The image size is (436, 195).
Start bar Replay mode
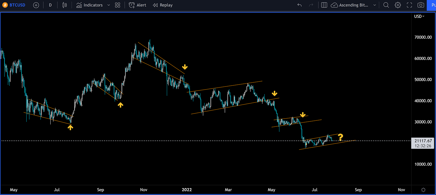pos(163,5)
